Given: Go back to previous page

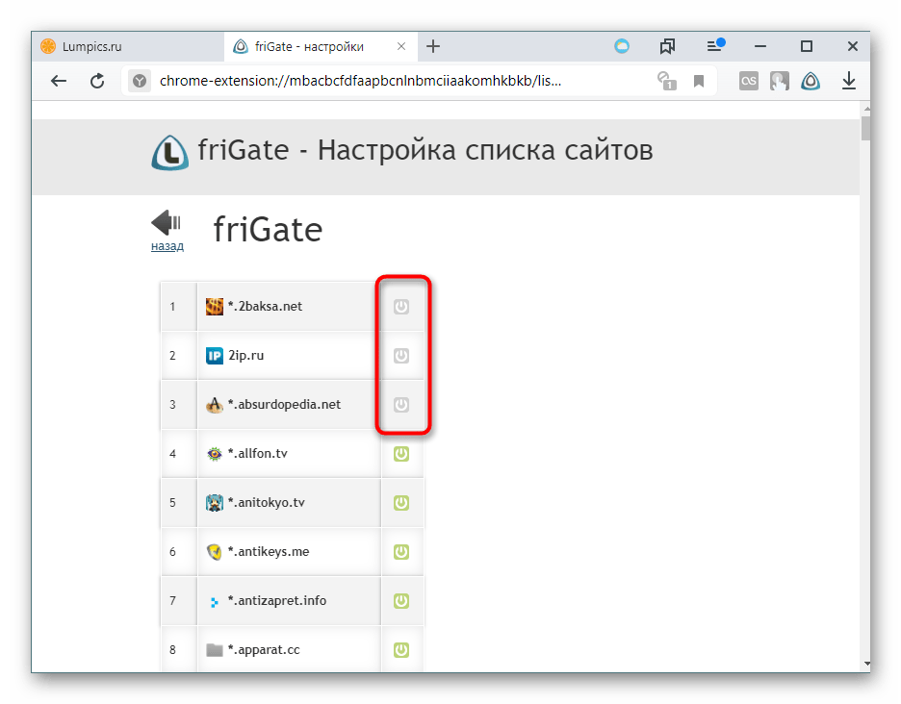Looking at the screenshot, I should pos(59,81).
